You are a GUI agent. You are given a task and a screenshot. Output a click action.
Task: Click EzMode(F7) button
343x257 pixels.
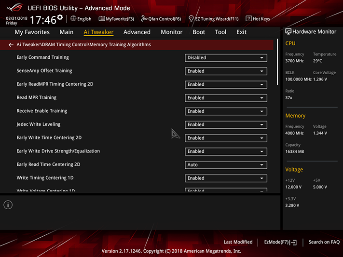pos(280,242)
